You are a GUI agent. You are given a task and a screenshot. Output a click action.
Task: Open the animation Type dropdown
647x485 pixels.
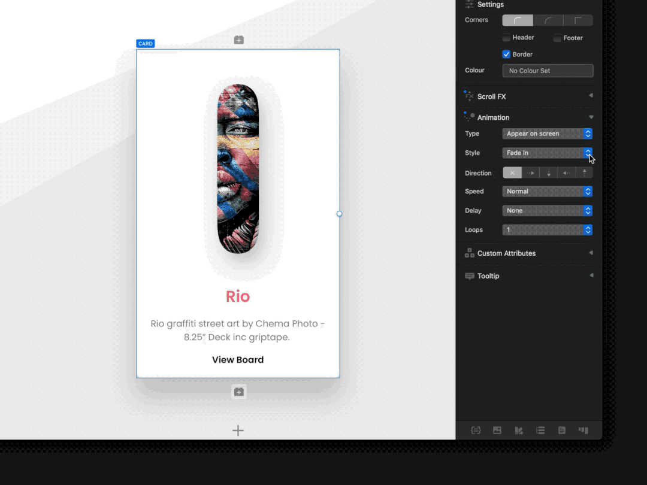point(548,134)
